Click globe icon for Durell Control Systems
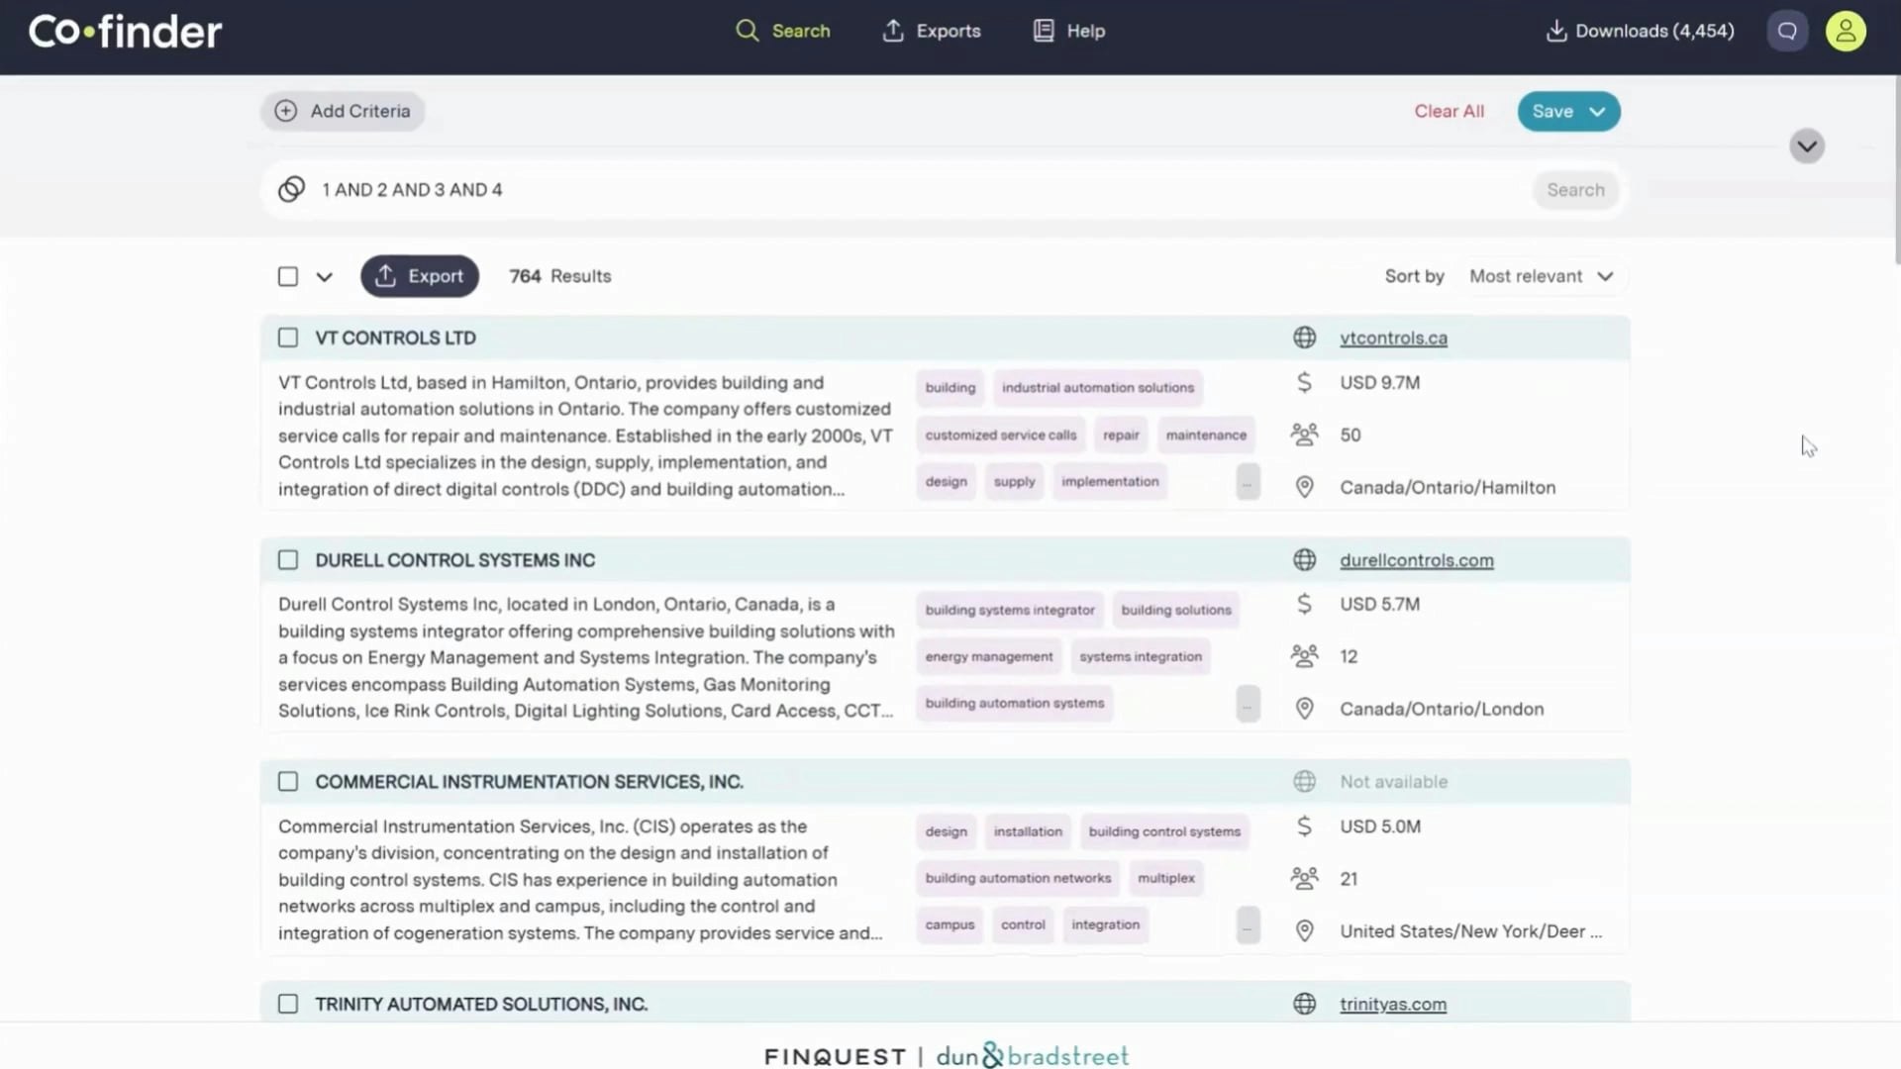The width and height of the screenshot is (1901, 1069). pyautogui.click(x=1305, y=560)
